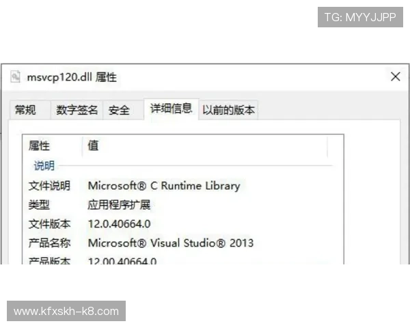Screen dimensions: 410x328
Task: Click the Microsoft® C Runtime Library value
Action: pyautogui.click(x=164, y=186)
